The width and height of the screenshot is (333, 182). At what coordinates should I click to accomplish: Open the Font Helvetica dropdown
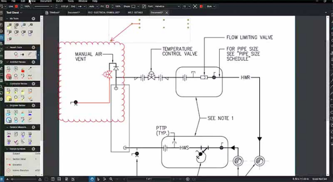tap(167, 7)
